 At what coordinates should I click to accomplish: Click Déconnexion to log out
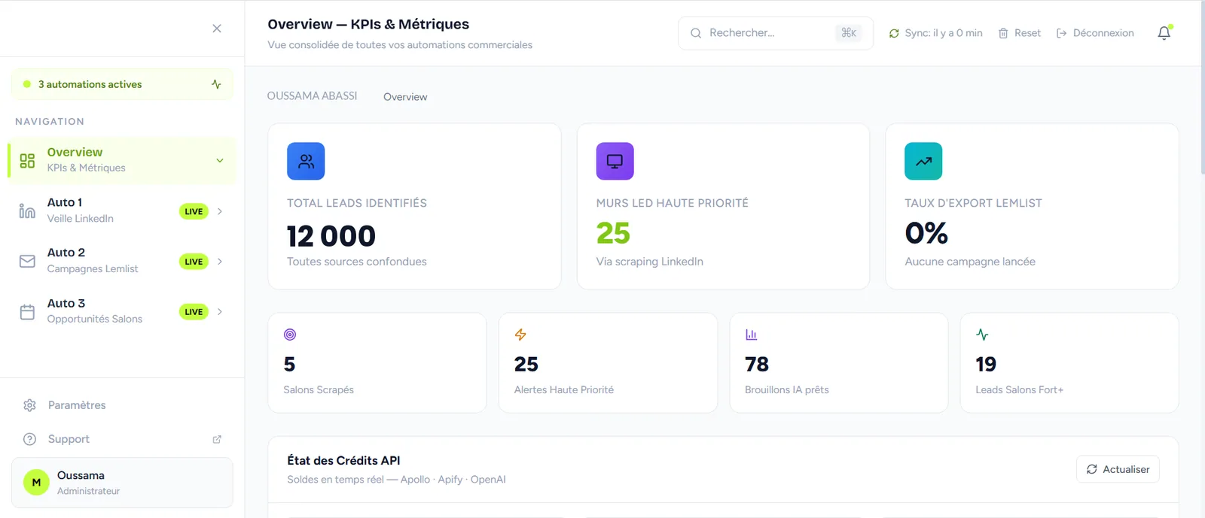point(1096,33)
